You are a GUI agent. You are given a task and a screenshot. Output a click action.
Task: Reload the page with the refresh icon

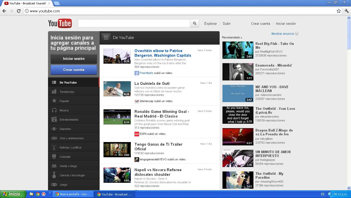pos(19,11)
